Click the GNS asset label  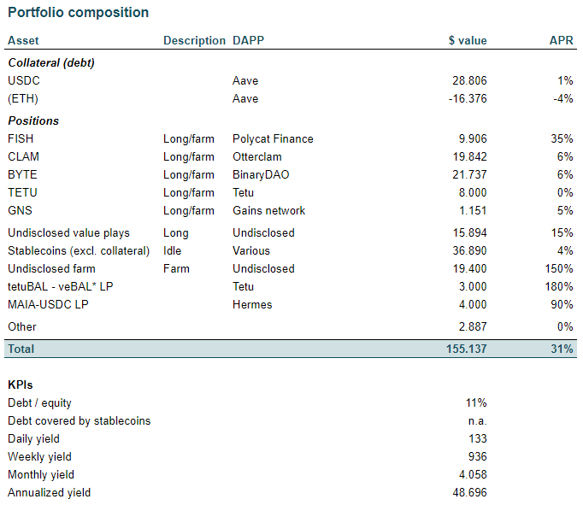point(20,211)
